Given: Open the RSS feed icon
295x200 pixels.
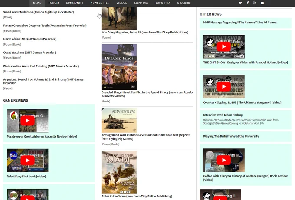Looking at the screenshot, I should point(255,3).
